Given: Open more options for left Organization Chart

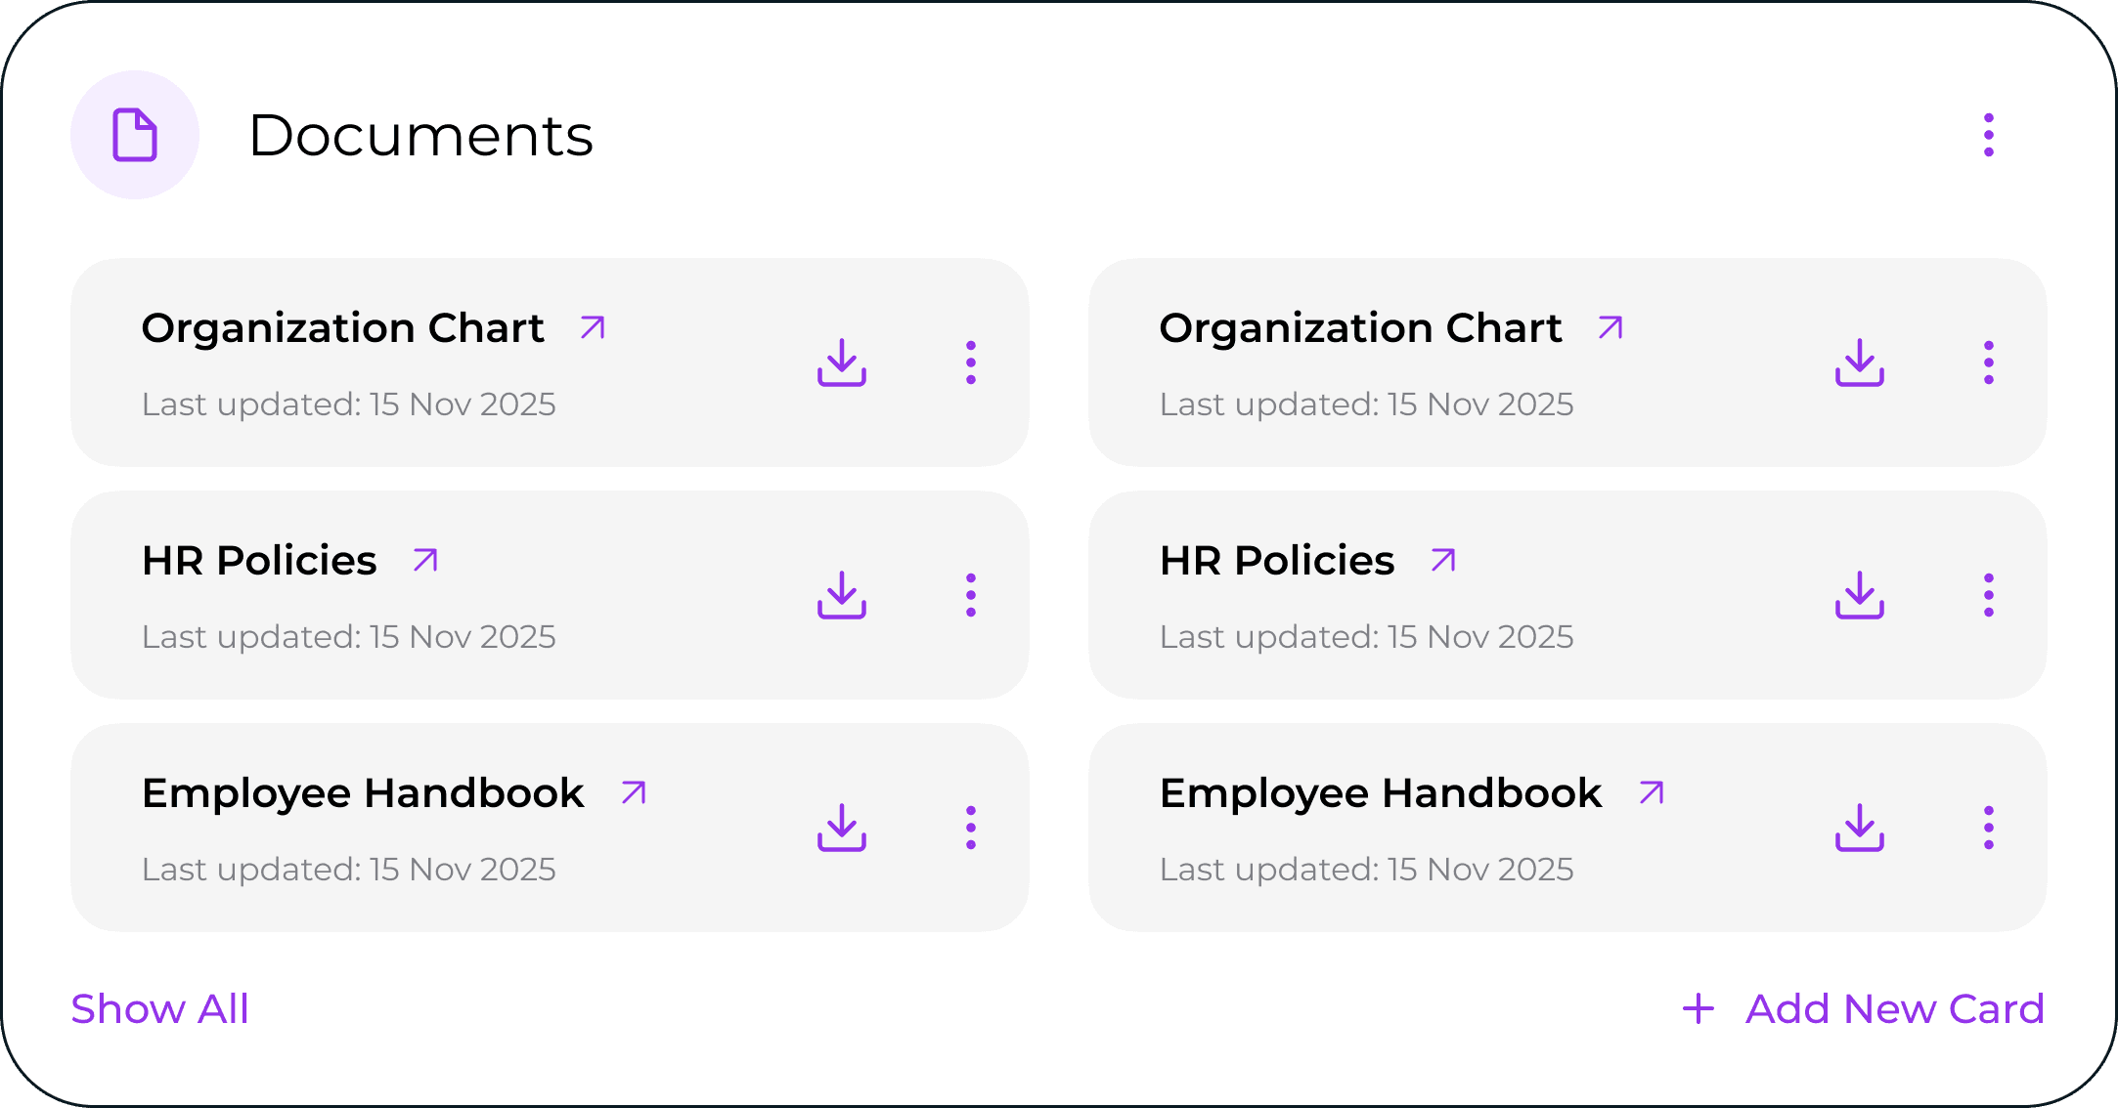Looking at the screenshot, I should 971,362.
